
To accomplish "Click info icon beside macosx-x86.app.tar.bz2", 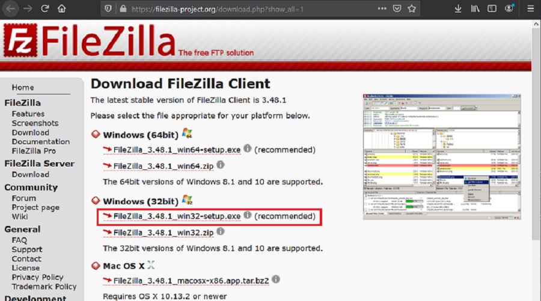I will pyautogui.click(x=276, y=279).
